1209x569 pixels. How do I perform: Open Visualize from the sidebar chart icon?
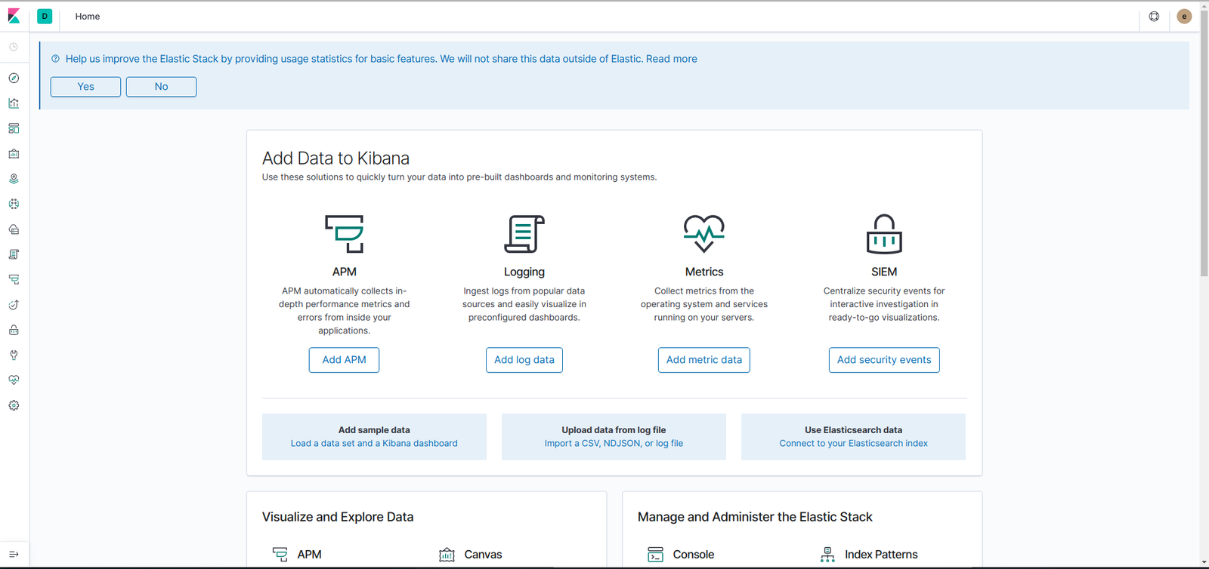[x=14, y=103]
